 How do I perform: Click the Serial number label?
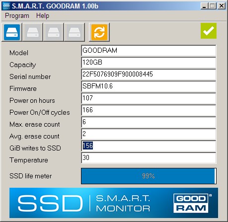[30, 77]
